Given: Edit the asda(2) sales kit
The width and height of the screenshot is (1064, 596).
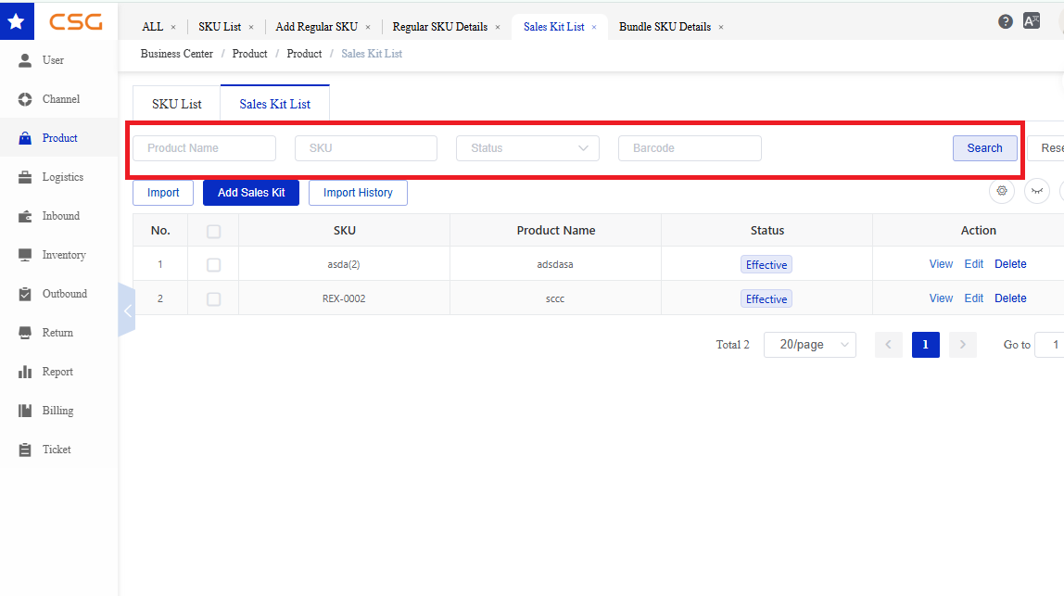Looking at the screenshot, I should point(974,264).
